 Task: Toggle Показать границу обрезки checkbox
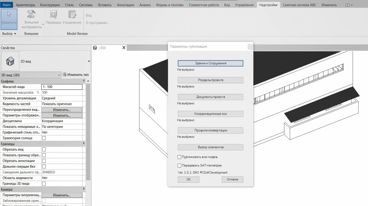pos(44,155)
